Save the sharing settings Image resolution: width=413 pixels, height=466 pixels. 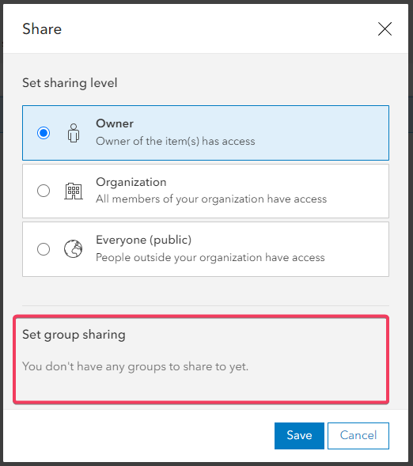(299, 436)
